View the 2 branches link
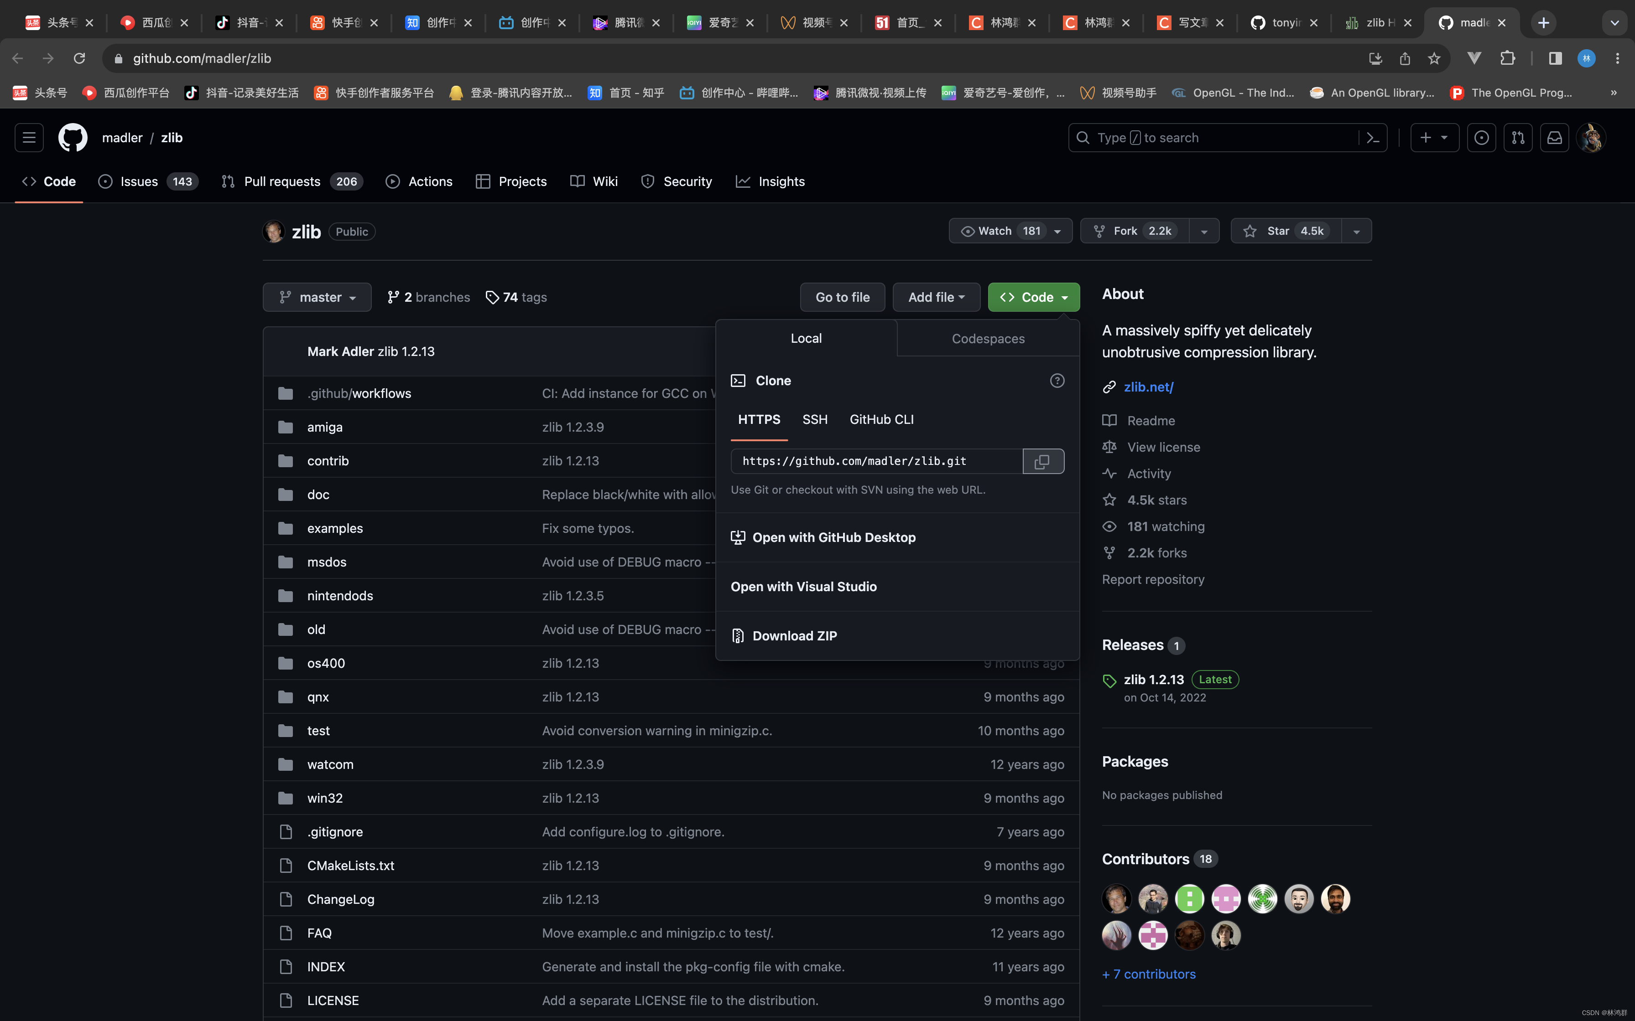This screenshot has width=1635, height=1021. 428,297
